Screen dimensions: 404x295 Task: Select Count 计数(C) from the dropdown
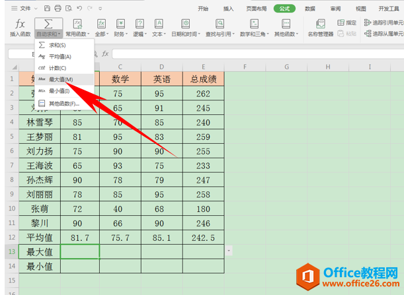click(64, 68)
